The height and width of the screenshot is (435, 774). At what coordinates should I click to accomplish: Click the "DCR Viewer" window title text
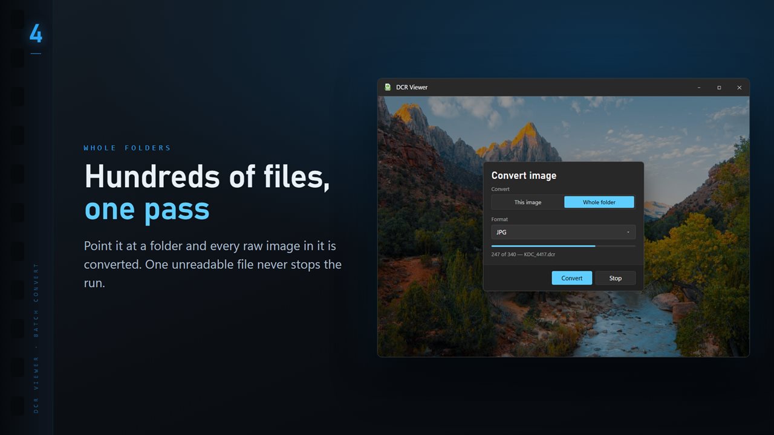point(412,87)
